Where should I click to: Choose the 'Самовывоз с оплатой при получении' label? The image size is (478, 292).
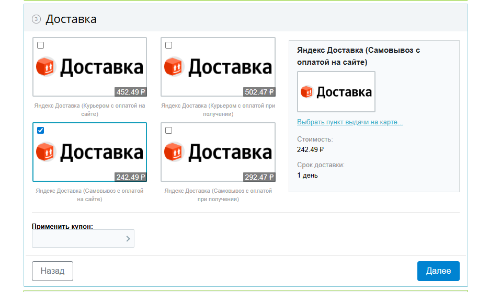[x=218, y=195]
